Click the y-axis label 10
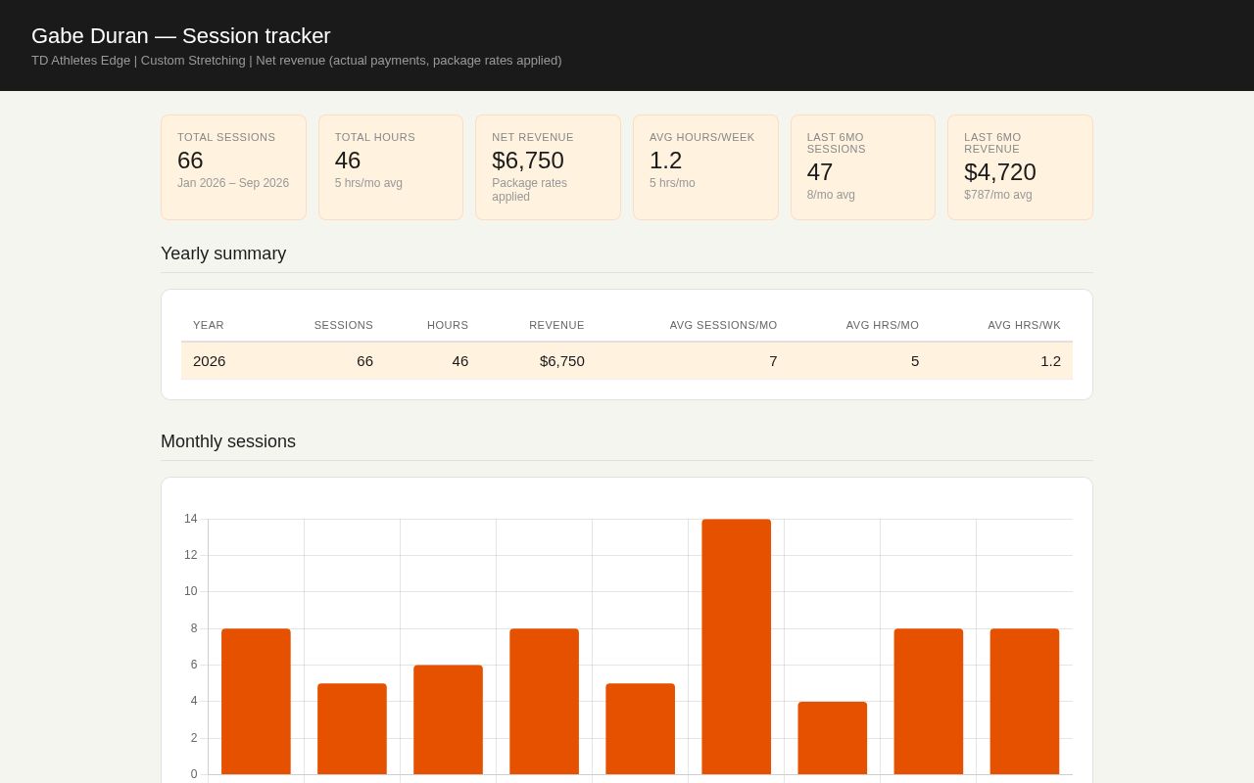This screenshot has width=1254, height=783. tap(191, 591)
